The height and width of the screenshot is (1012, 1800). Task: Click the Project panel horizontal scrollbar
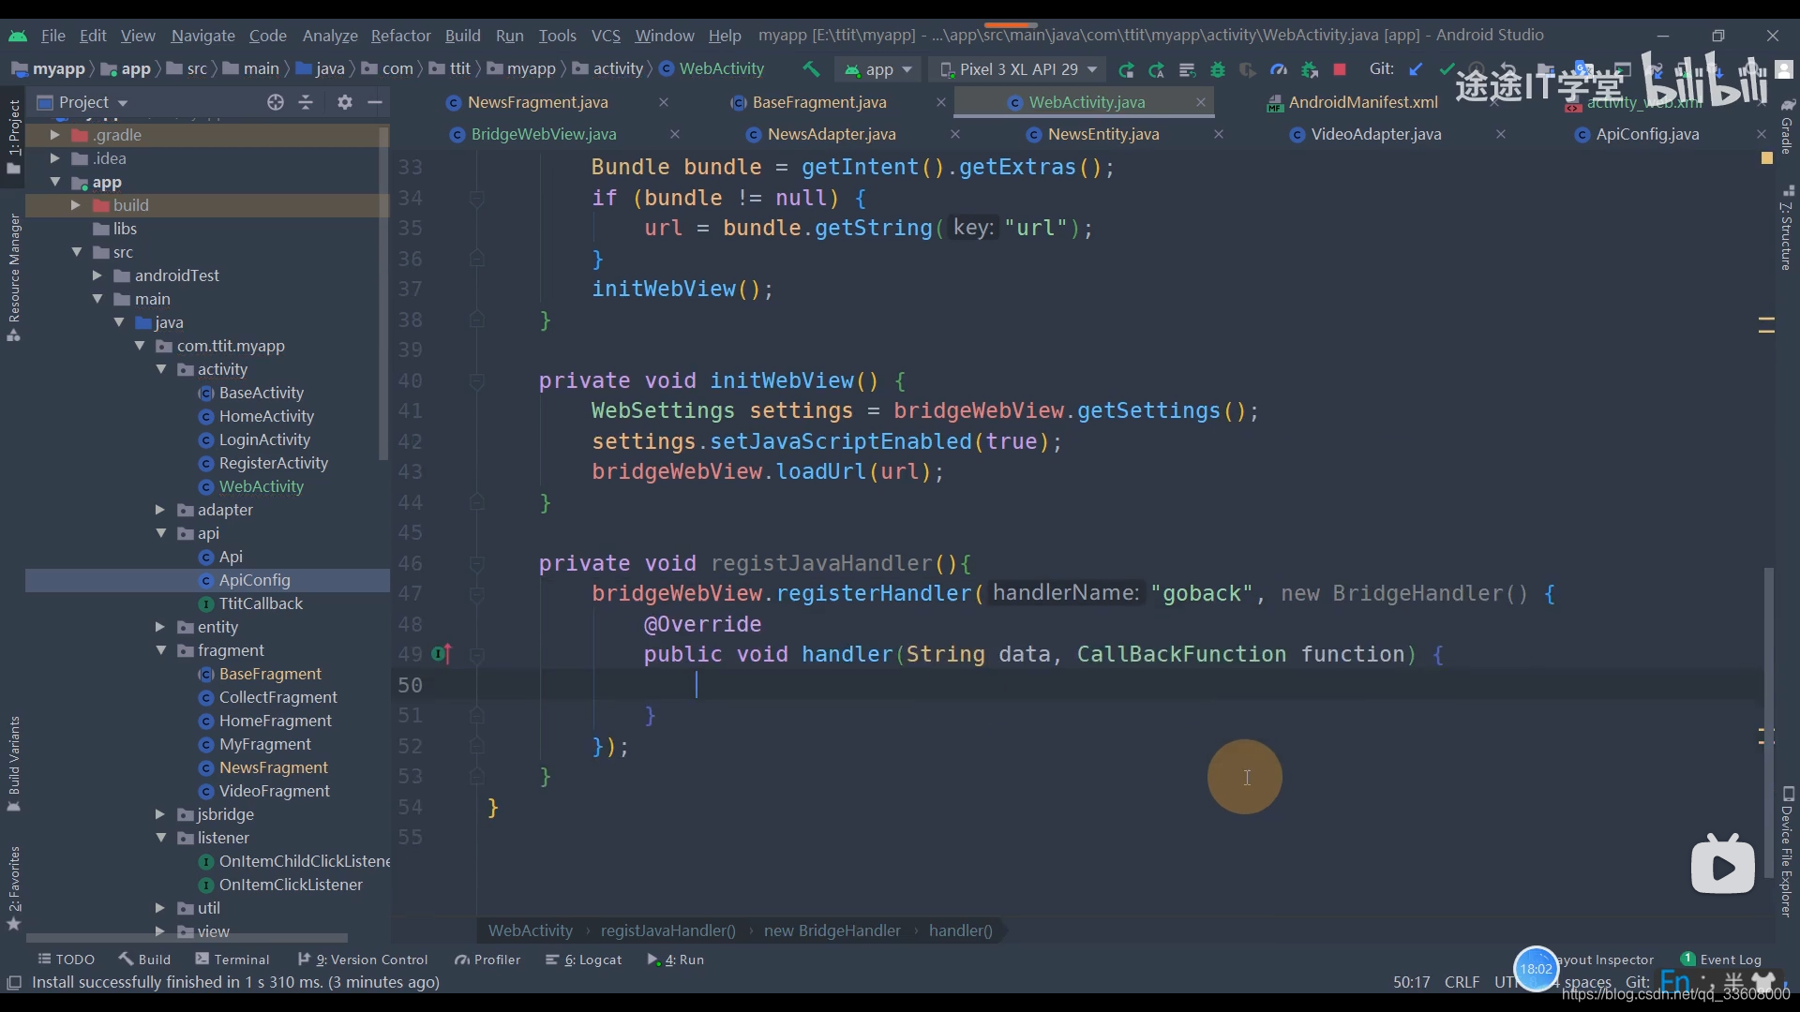187,937
